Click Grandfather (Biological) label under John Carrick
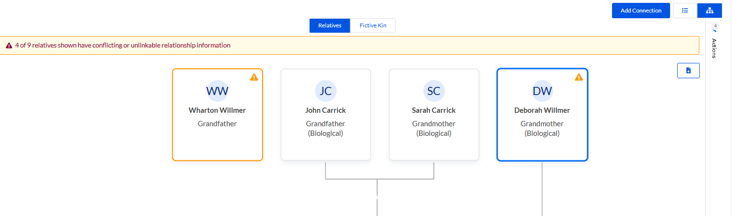The image size is (732, 216). [x=325, y=129]
